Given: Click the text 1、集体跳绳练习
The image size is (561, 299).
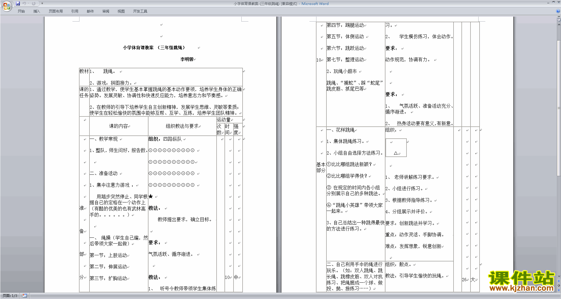Looking at the screenshot, I should 345,141.
